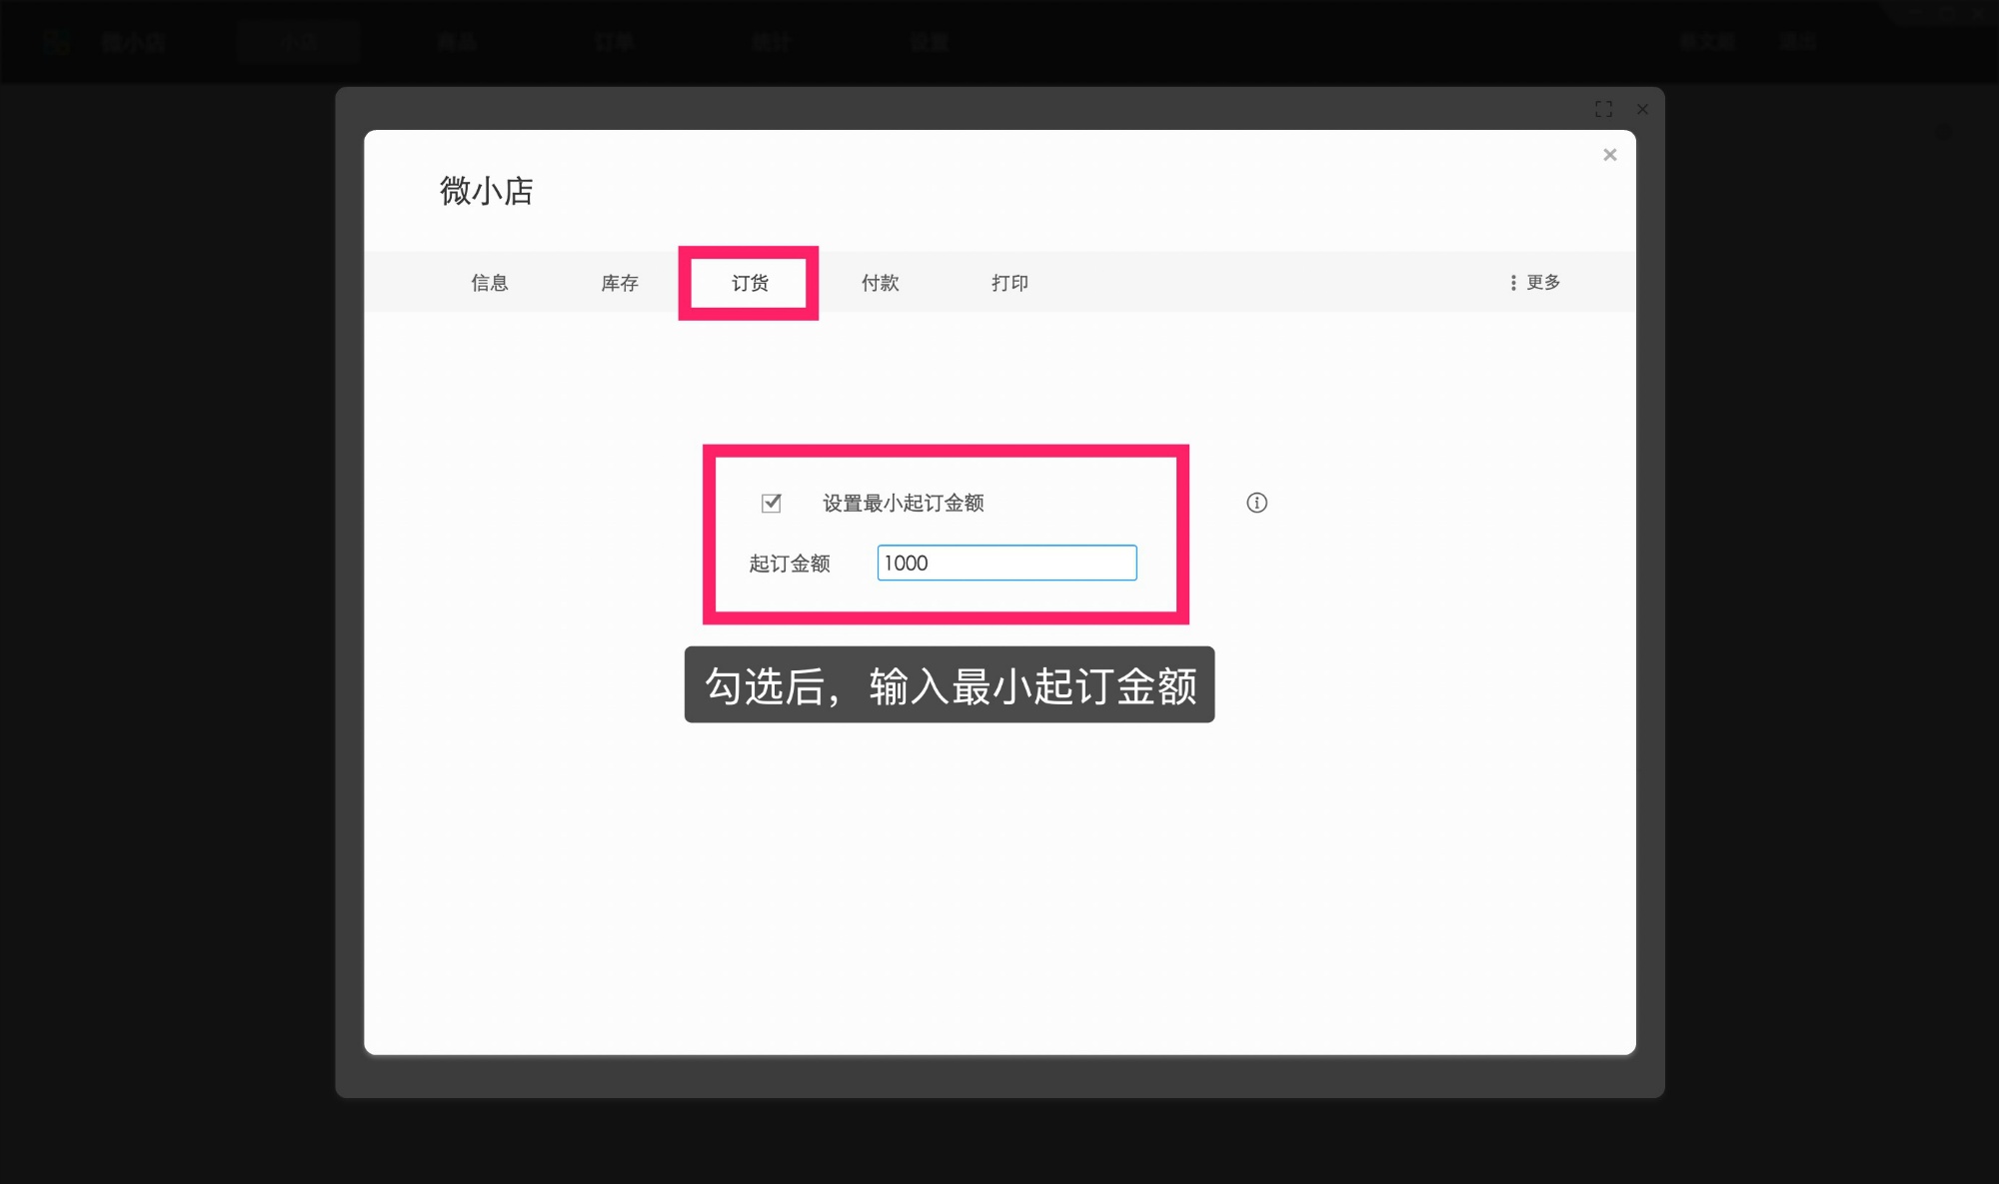The width and height of the screenshot is (1999, 1184).
Task: Open more options from the three-dot expander
Action: point(1511,283)
